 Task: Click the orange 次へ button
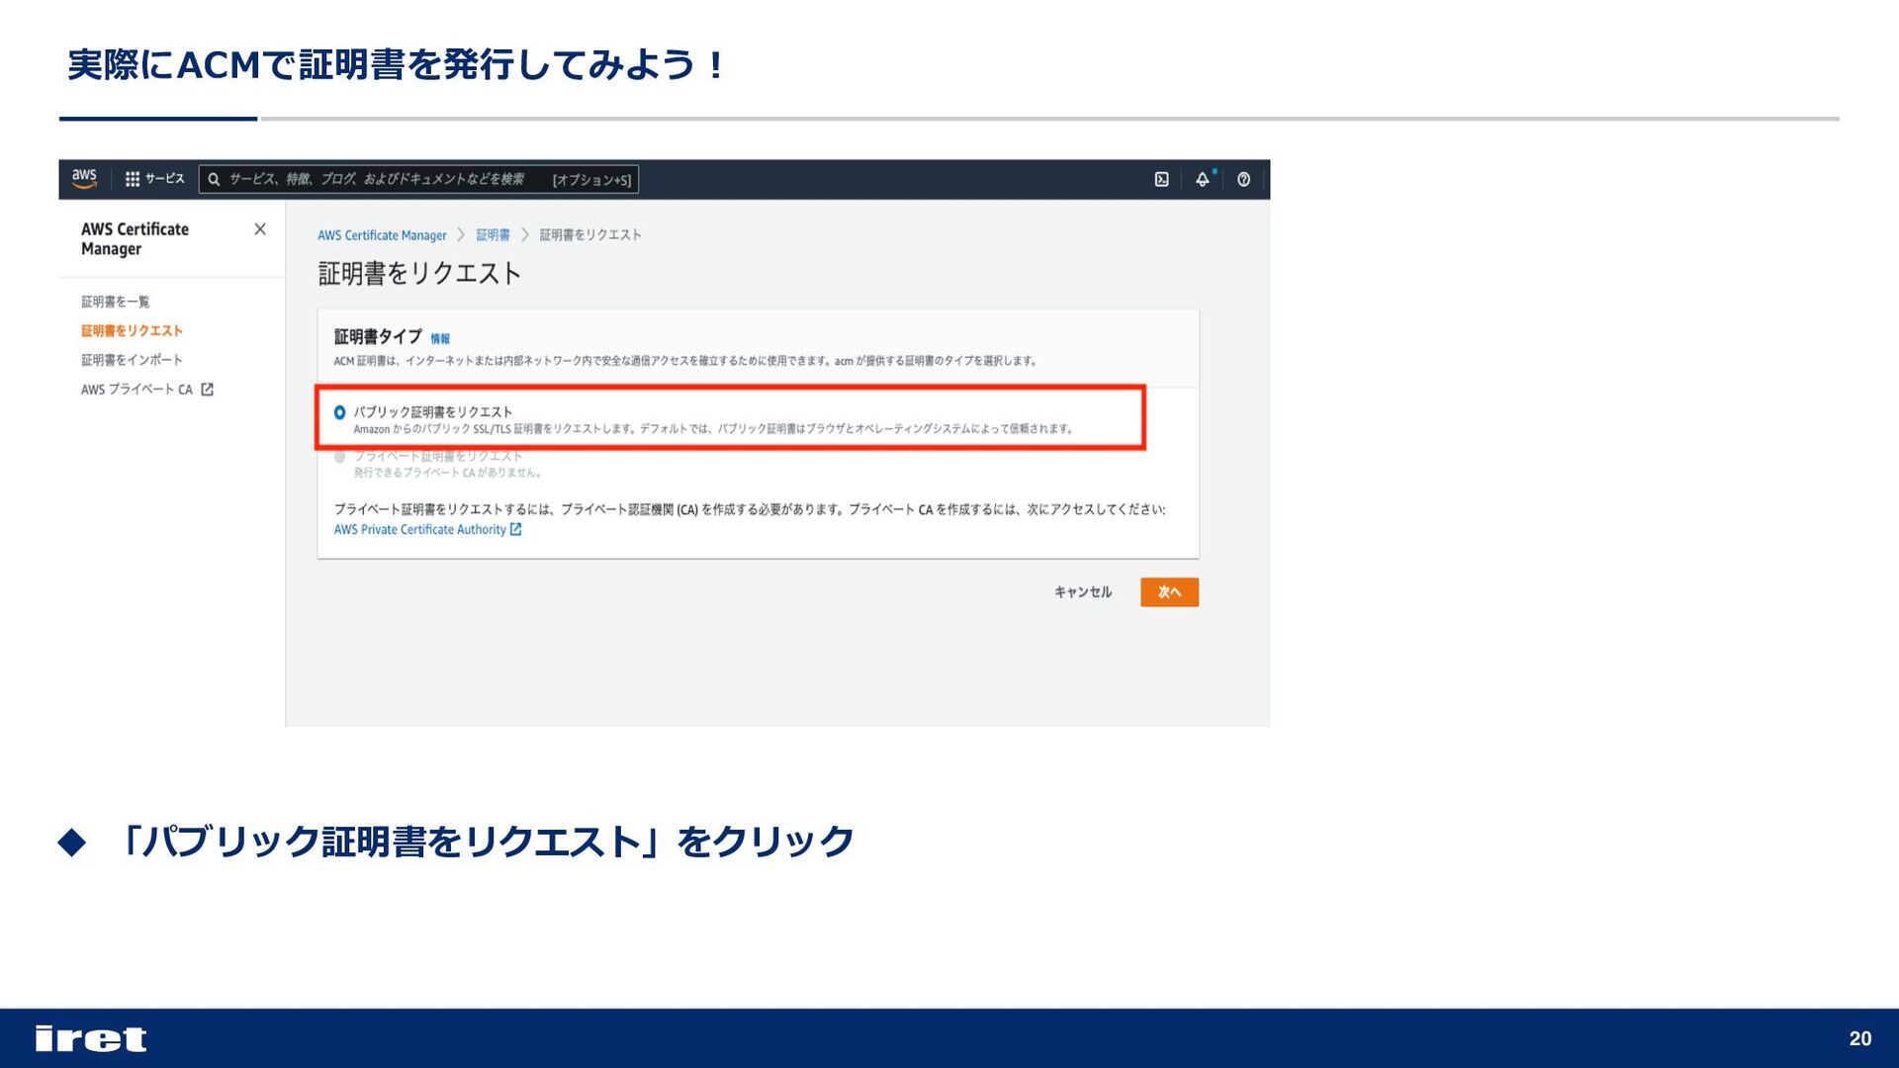click(x=1169, y=592)
